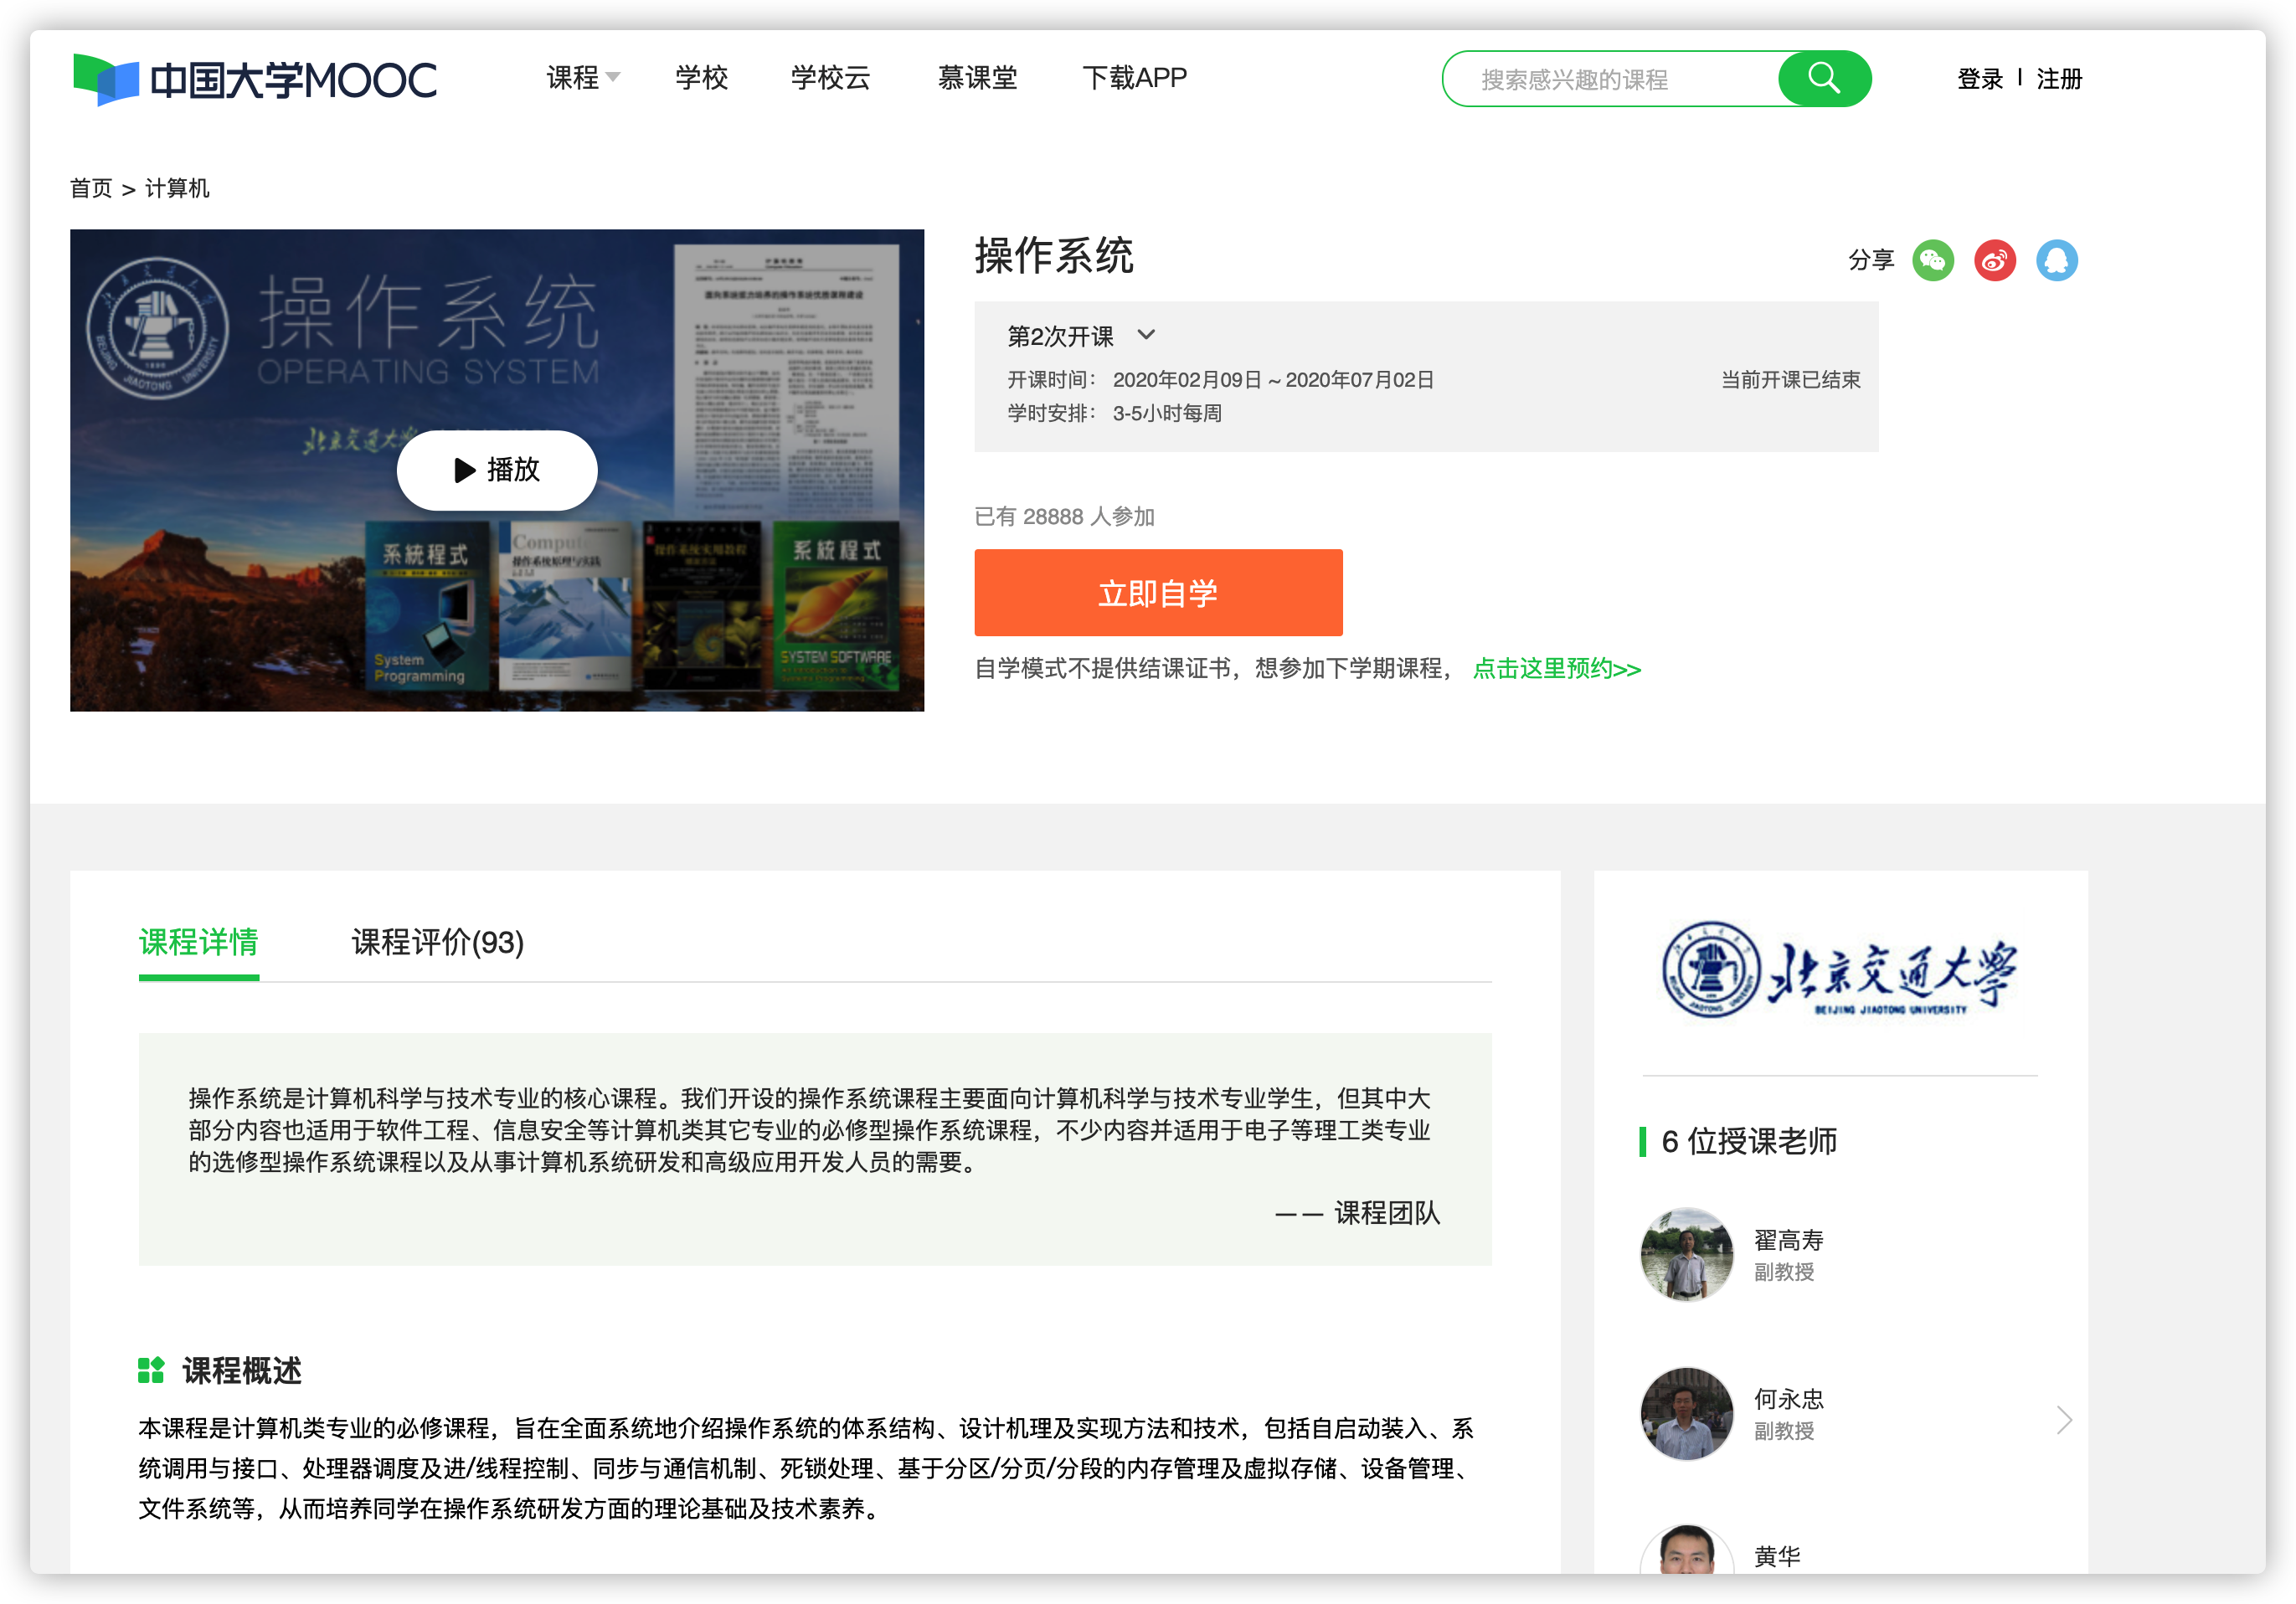Click 何永忠 teacher avatar photo

coord(1686,1413)
